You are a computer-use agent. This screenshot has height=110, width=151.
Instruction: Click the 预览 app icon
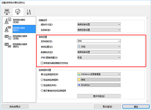(x=79, y=80)
